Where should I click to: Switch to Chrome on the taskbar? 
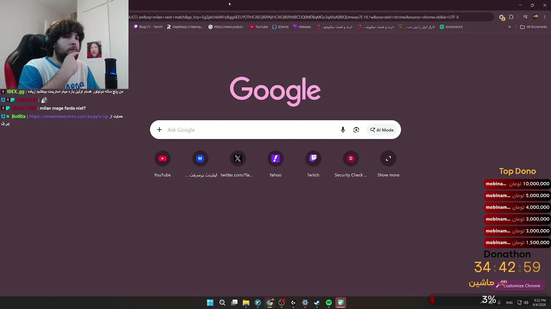pyautogui.click(x=269, y=303)
